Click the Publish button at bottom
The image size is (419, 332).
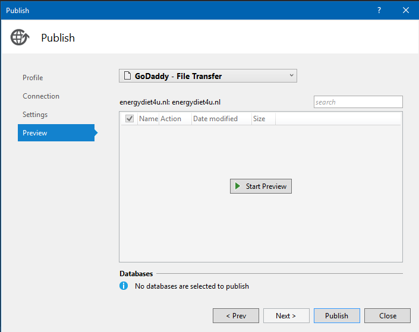click(x=337, y=316)
